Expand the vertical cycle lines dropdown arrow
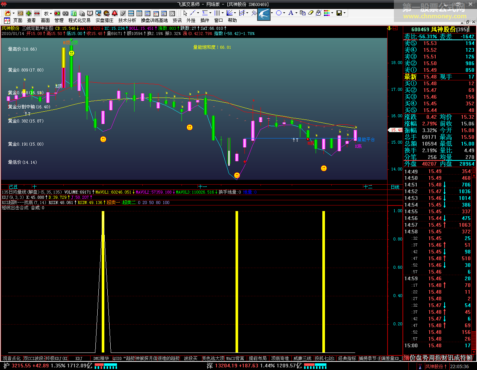477x370 pixels. coord(222,13)
